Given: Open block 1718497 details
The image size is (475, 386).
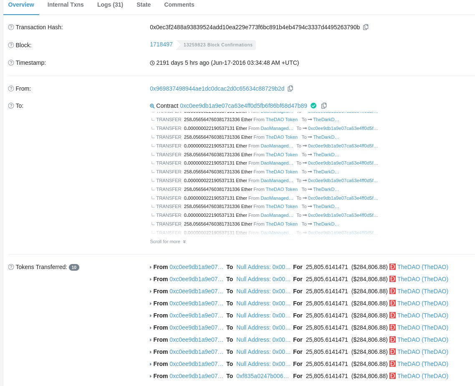Looking at the screenshot, I should [161, 44].
